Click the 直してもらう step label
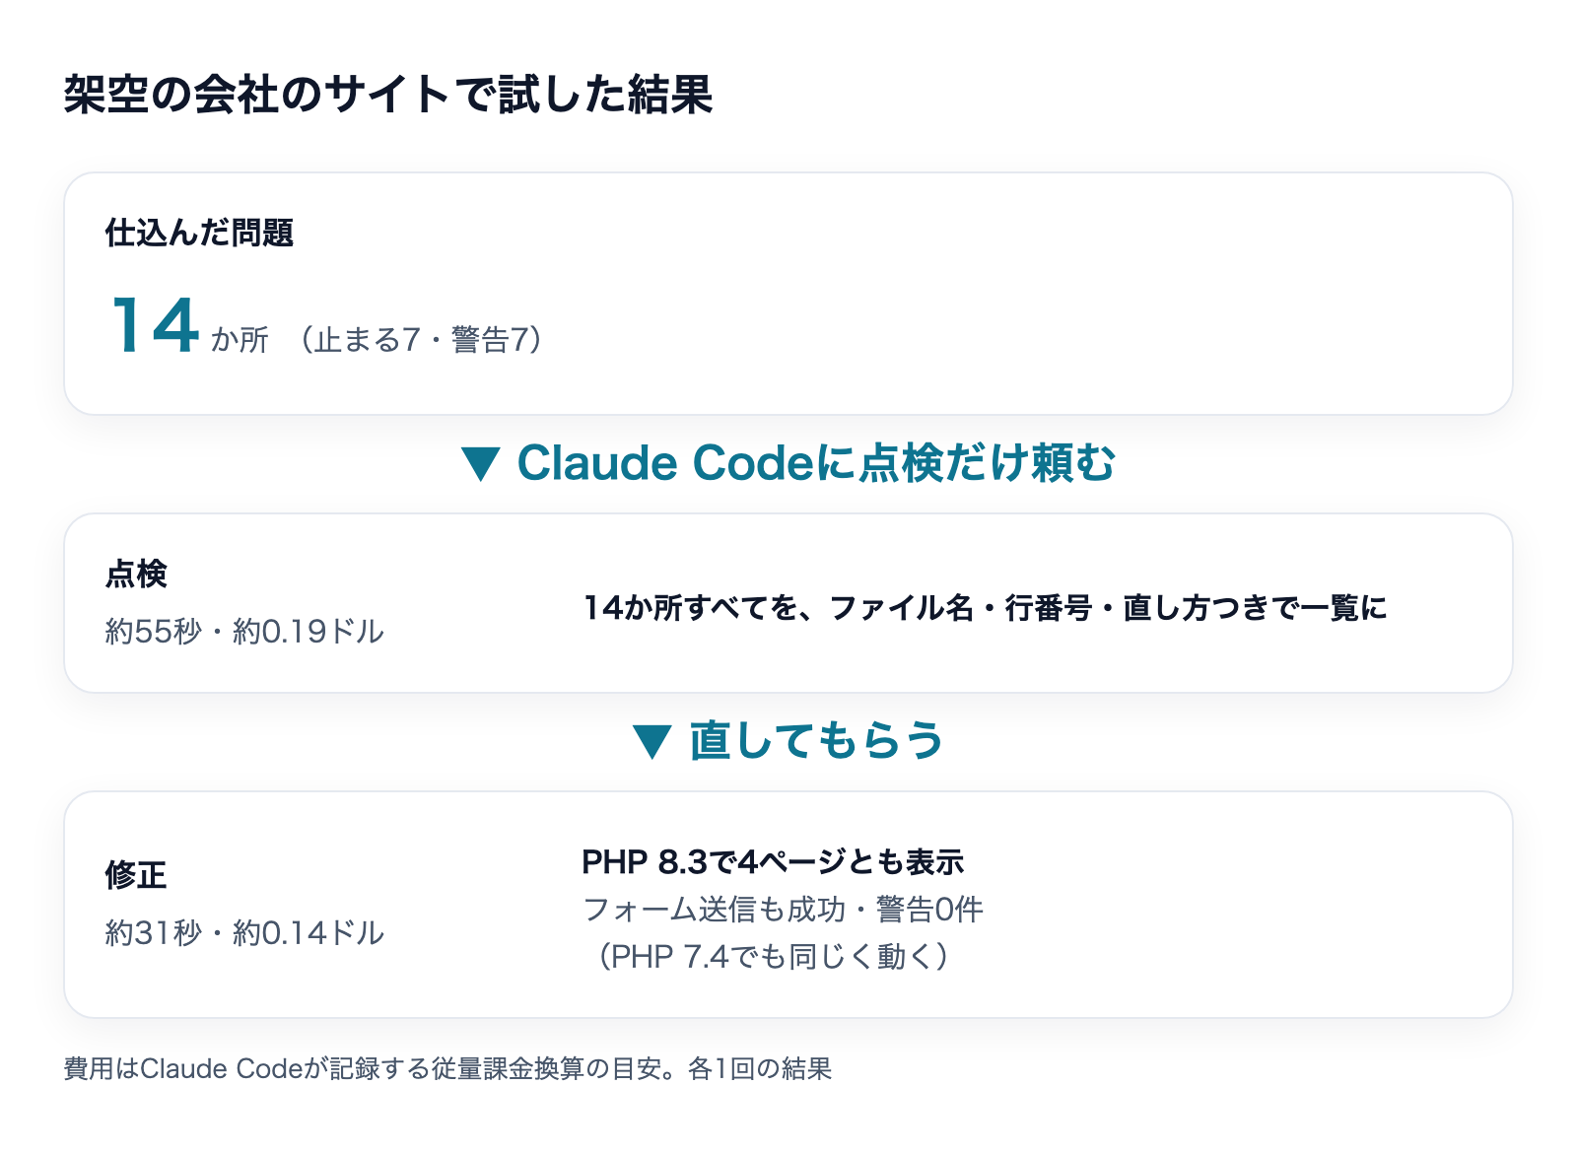This screenshot has height=1153, width=1577. (816, 740)
